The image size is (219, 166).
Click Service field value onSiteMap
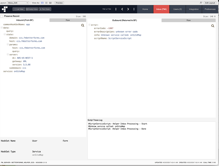tap(38, 155)
